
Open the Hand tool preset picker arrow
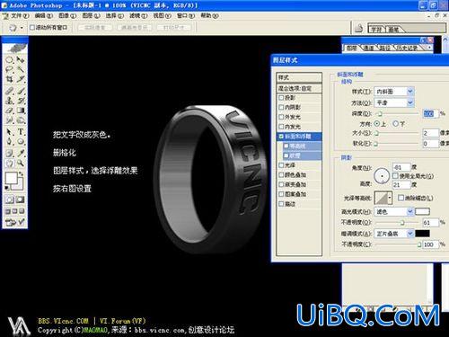[x=22, y=28]
